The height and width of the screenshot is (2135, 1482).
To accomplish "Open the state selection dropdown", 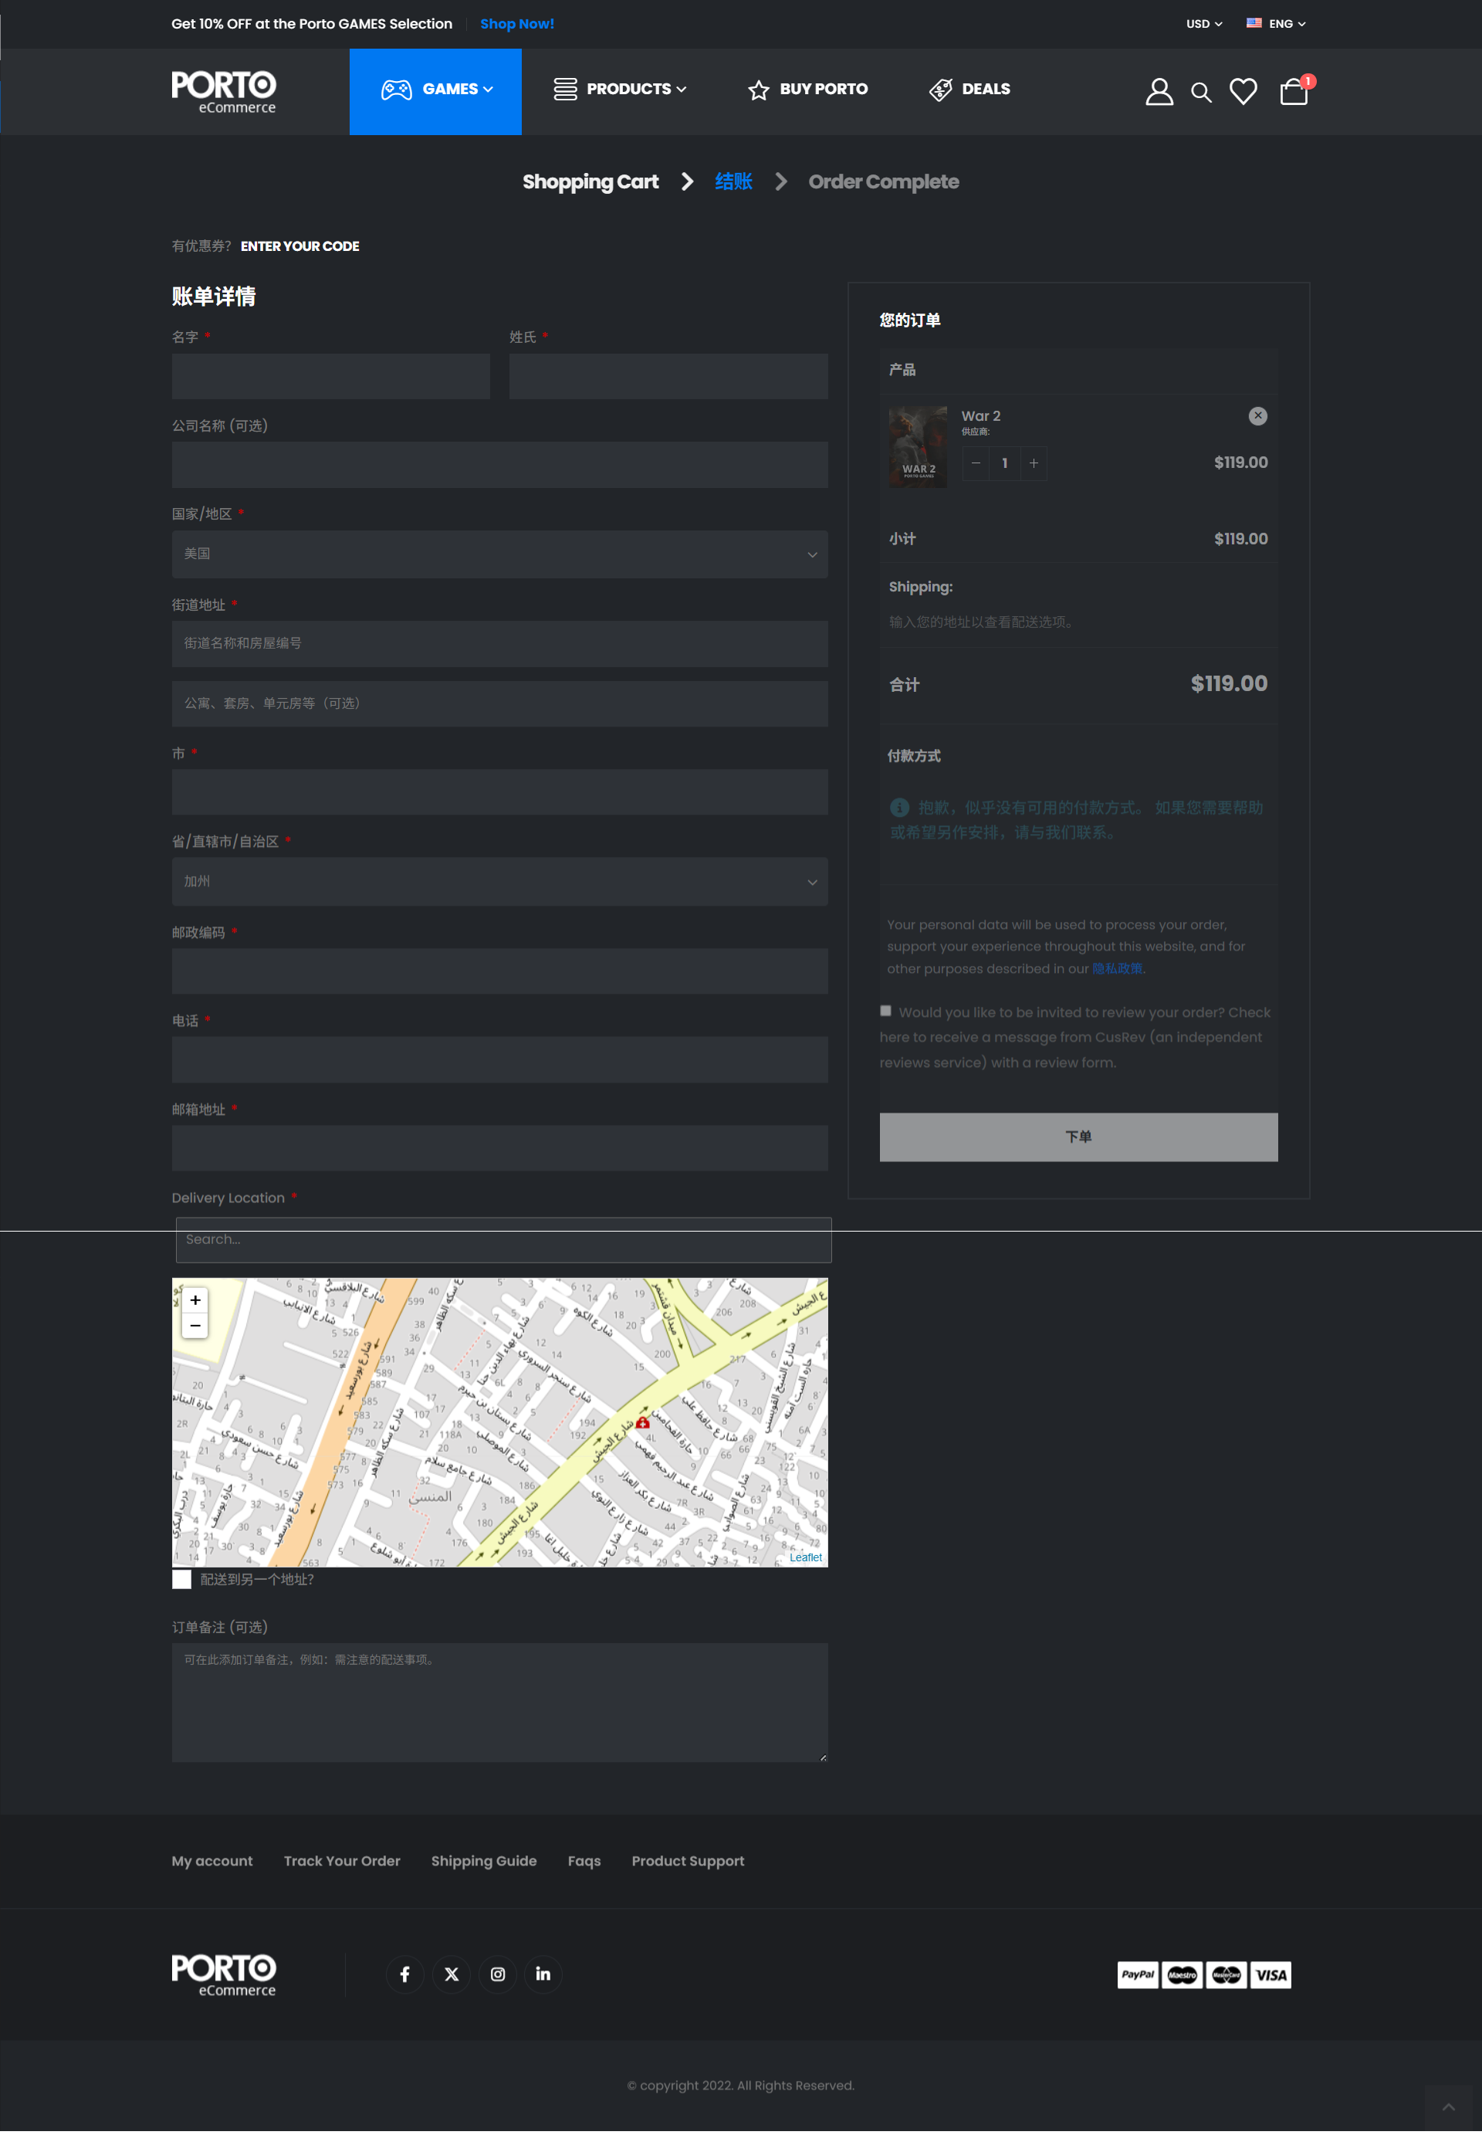I will tap(499, 881).
